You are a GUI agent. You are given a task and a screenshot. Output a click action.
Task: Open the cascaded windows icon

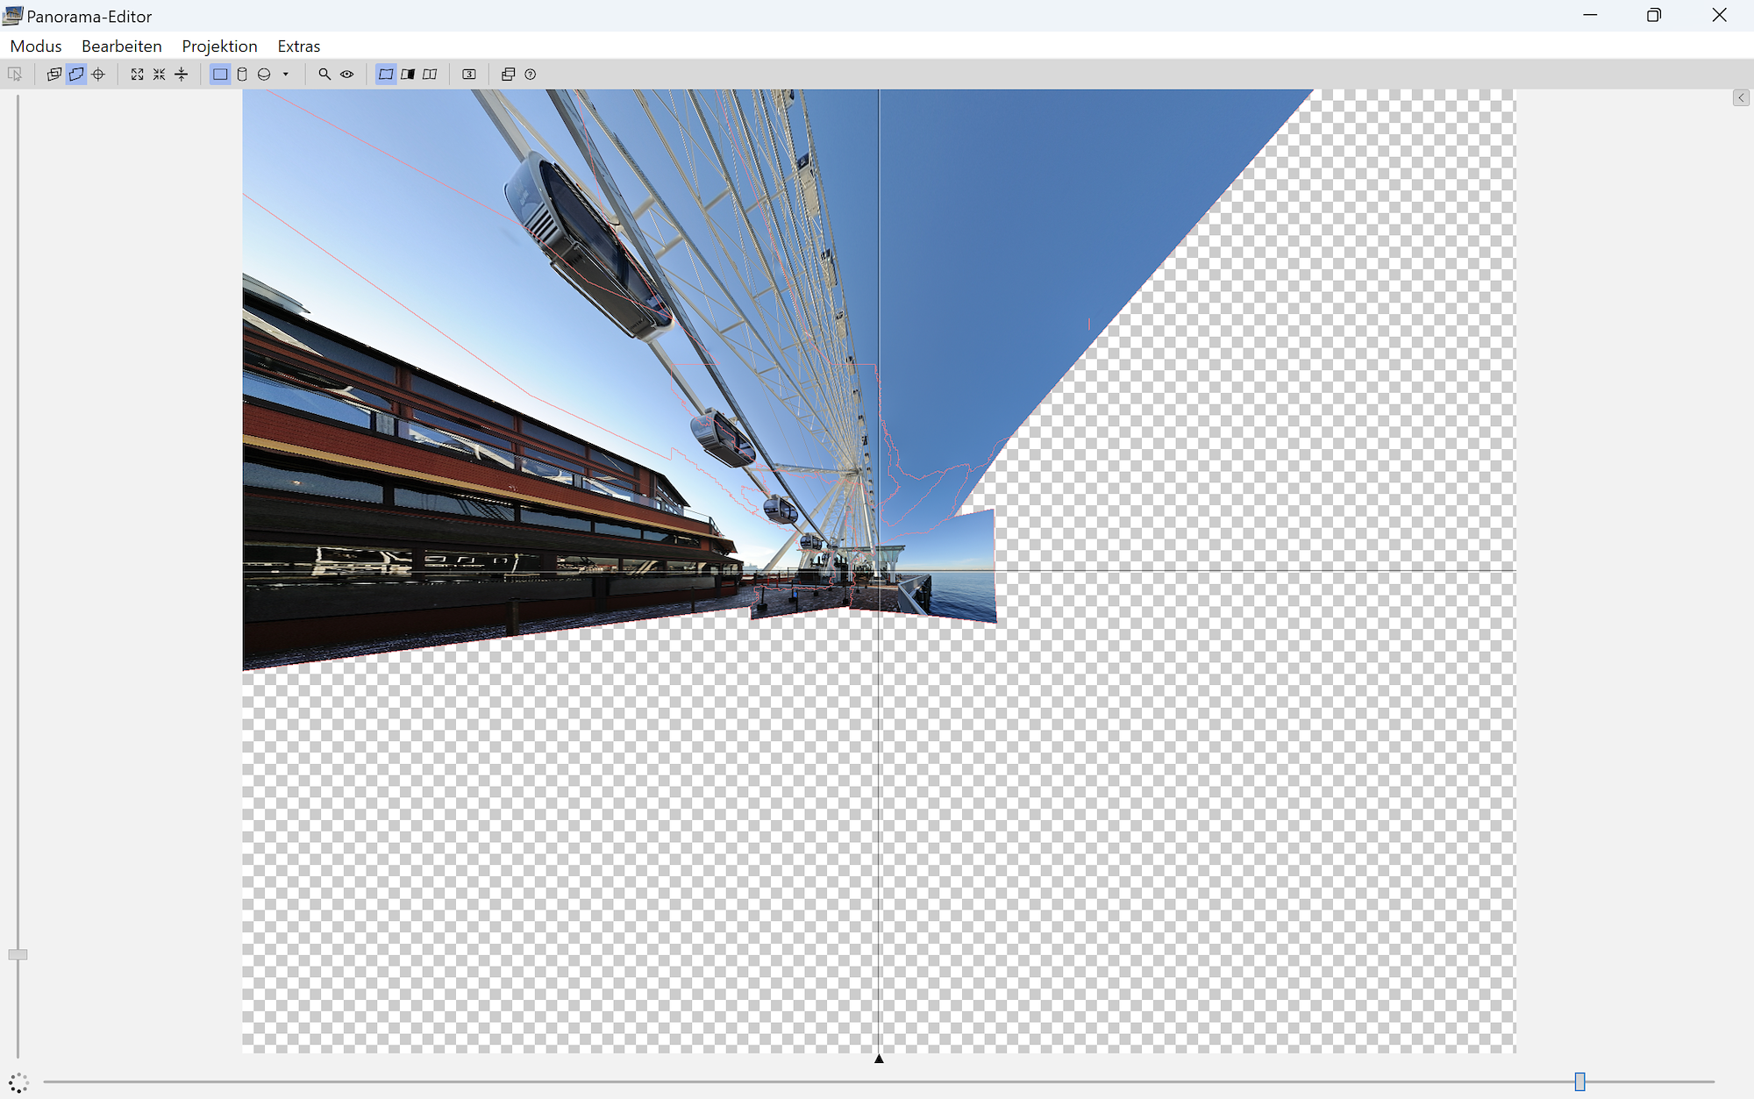pos(508,75)
